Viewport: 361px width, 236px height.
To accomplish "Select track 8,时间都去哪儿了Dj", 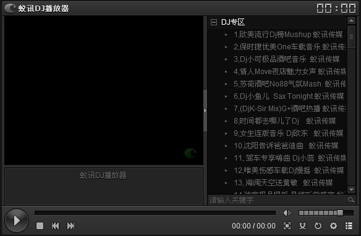I will 285,120.
